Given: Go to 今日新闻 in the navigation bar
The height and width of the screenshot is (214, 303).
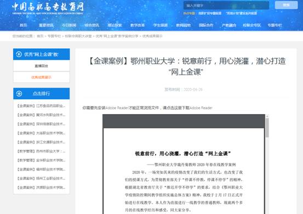Looking at the screenshot, I should [x=69, y=25].
